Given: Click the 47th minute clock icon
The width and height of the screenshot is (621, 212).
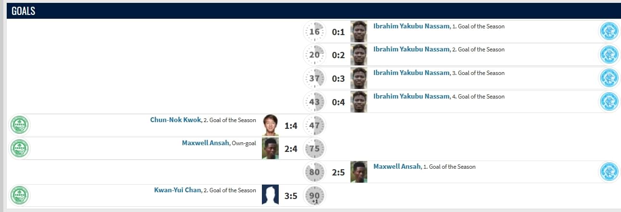Looking at the screenshot, I should [x=314, y=125].
